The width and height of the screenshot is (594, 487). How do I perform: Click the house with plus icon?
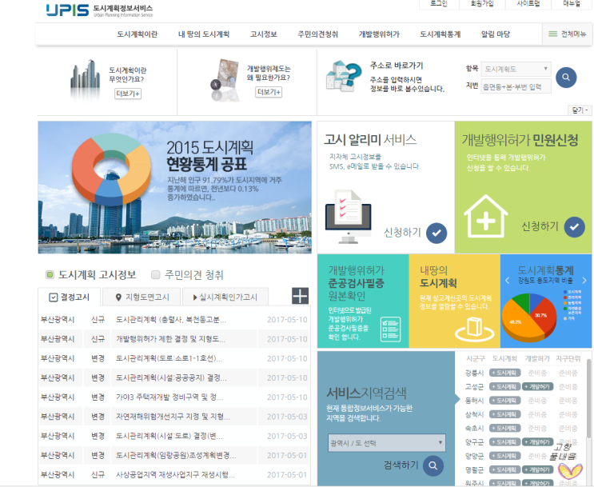(485, 216)
